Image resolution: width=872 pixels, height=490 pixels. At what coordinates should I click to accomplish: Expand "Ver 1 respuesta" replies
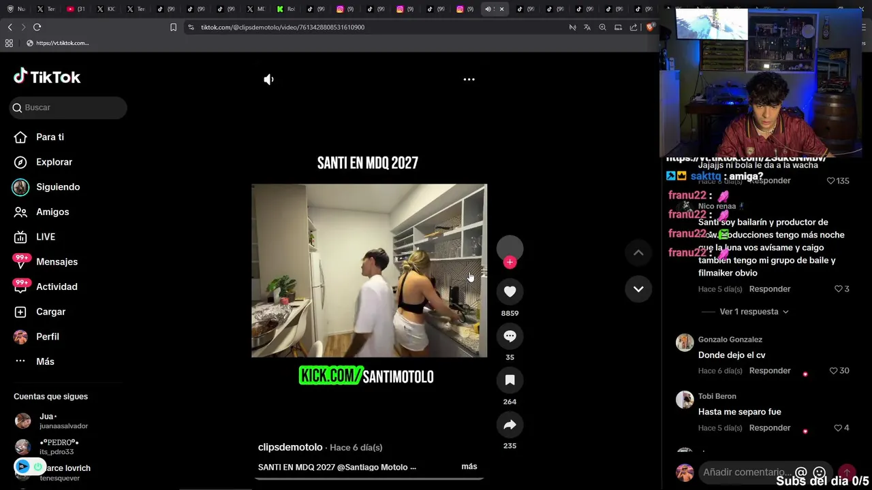click(753, 312)
